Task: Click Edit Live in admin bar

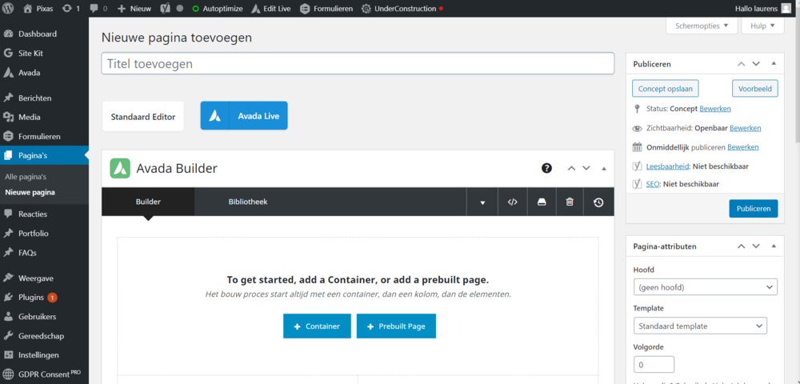Action: [271, 9]
